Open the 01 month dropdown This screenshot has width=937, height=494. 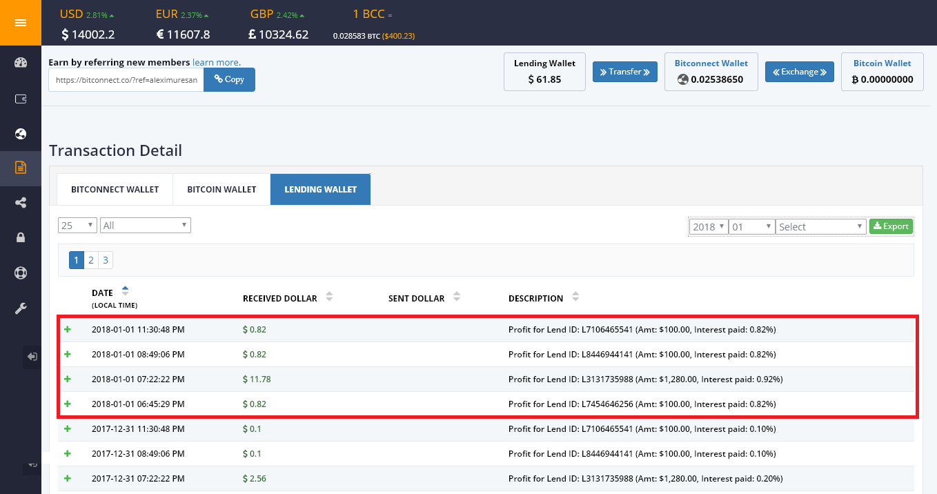pos(752,226)
